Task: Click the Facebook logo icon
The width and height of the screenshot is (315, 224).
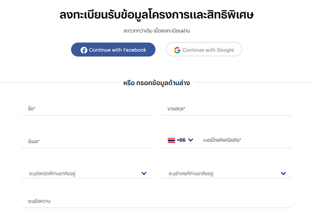Action: point(84,50)
